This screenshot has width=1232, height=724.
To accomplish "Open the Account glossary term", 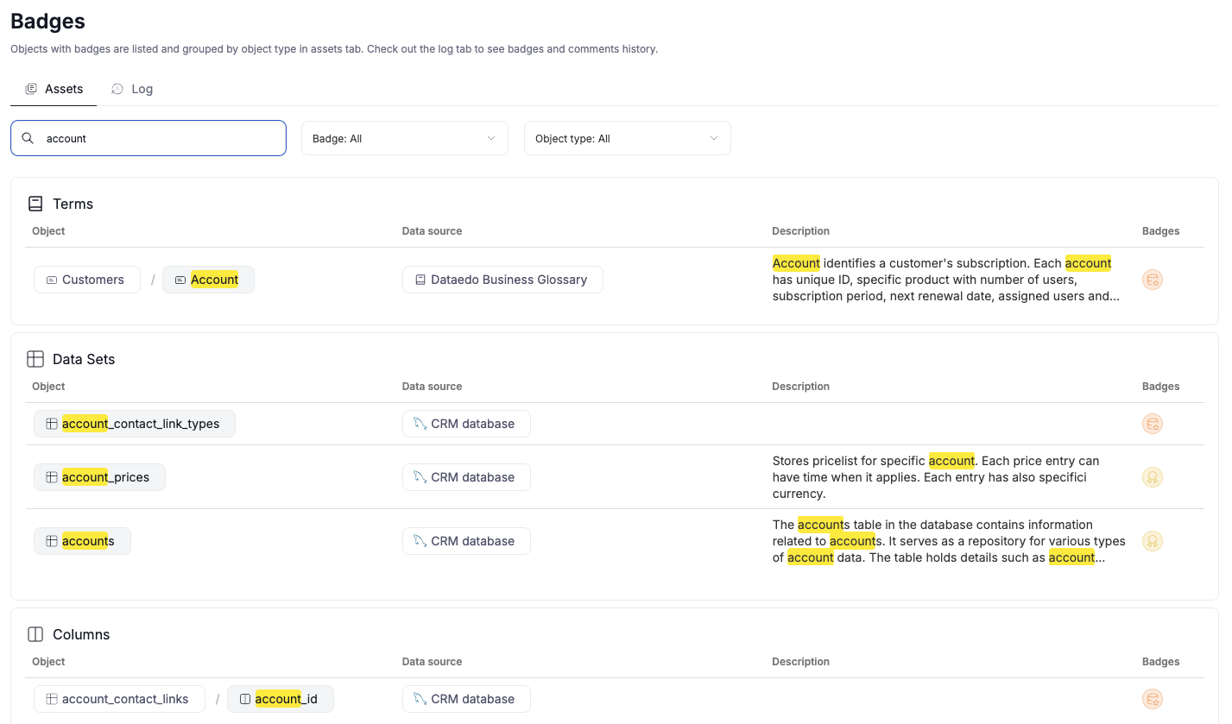I will [208, 280].
